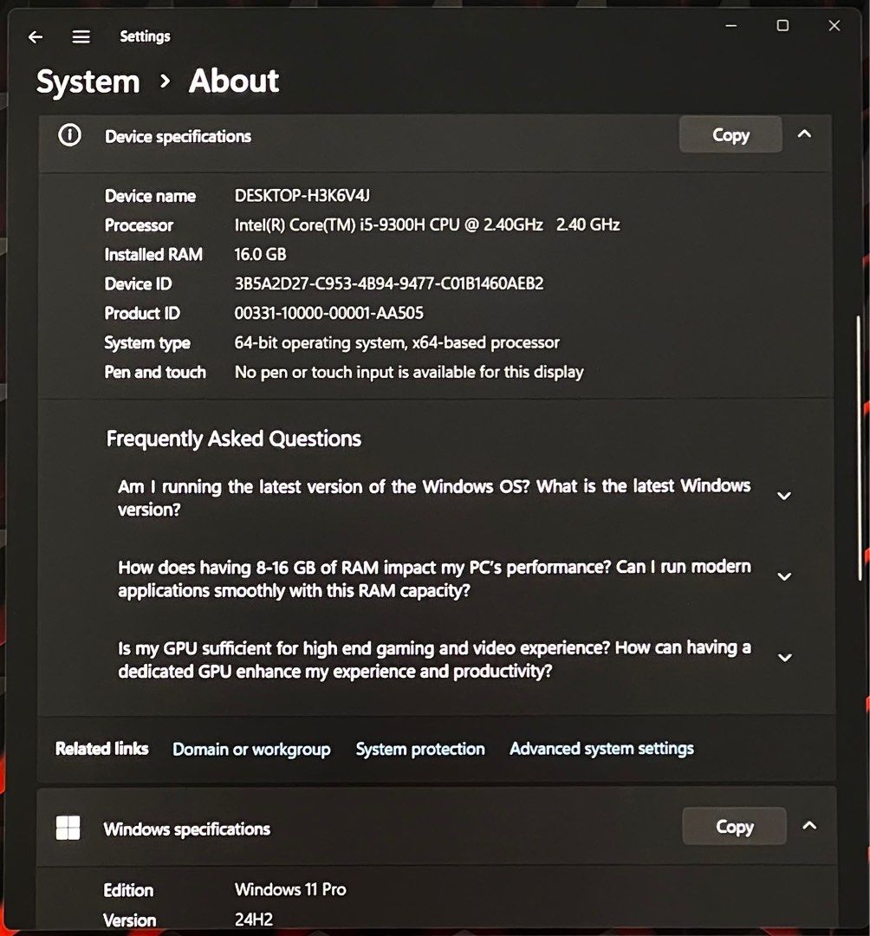Click the About breadcrumb heading
Screen dimensions: 870x936
[233, 81]
